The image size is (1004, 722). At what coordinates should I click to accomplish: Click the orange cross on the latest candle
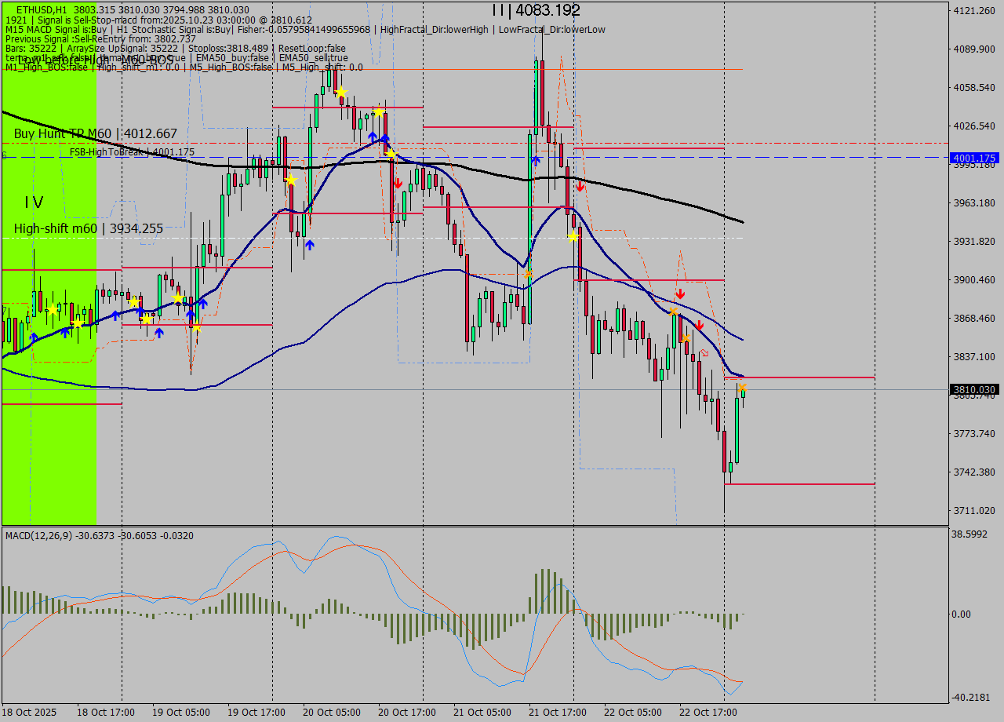click(742, 388)
